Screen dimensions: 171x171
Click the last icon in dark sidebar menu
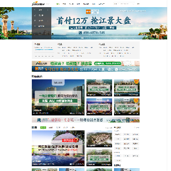point(35,26)
